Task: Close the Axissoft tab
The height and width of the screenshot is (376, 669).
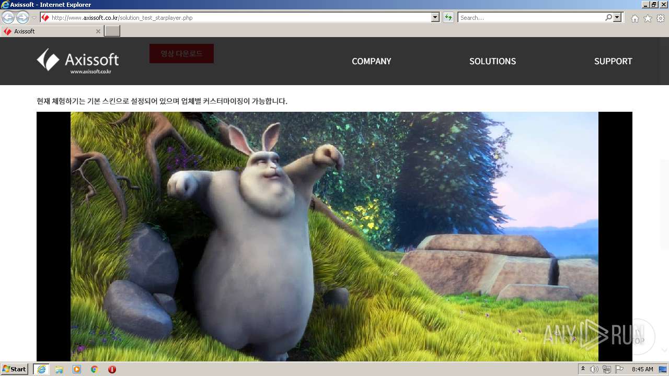Action: (x=98, y=31)
